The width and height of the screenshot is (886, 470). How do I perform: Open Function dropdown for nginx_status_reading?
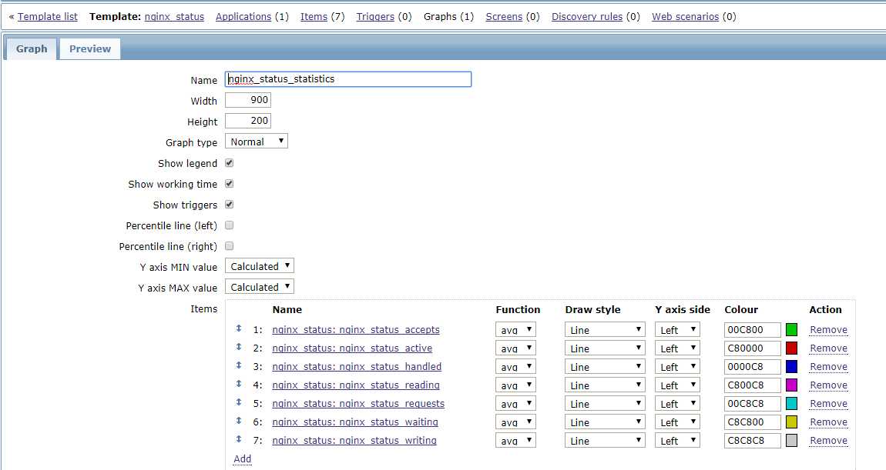click(515, 385)
